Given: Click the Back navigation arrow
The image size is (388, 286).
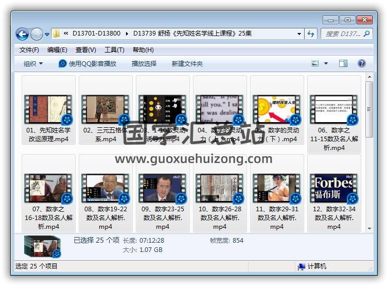Looking at the screenshot, I should pyautogui.click(x=22, y=34).
